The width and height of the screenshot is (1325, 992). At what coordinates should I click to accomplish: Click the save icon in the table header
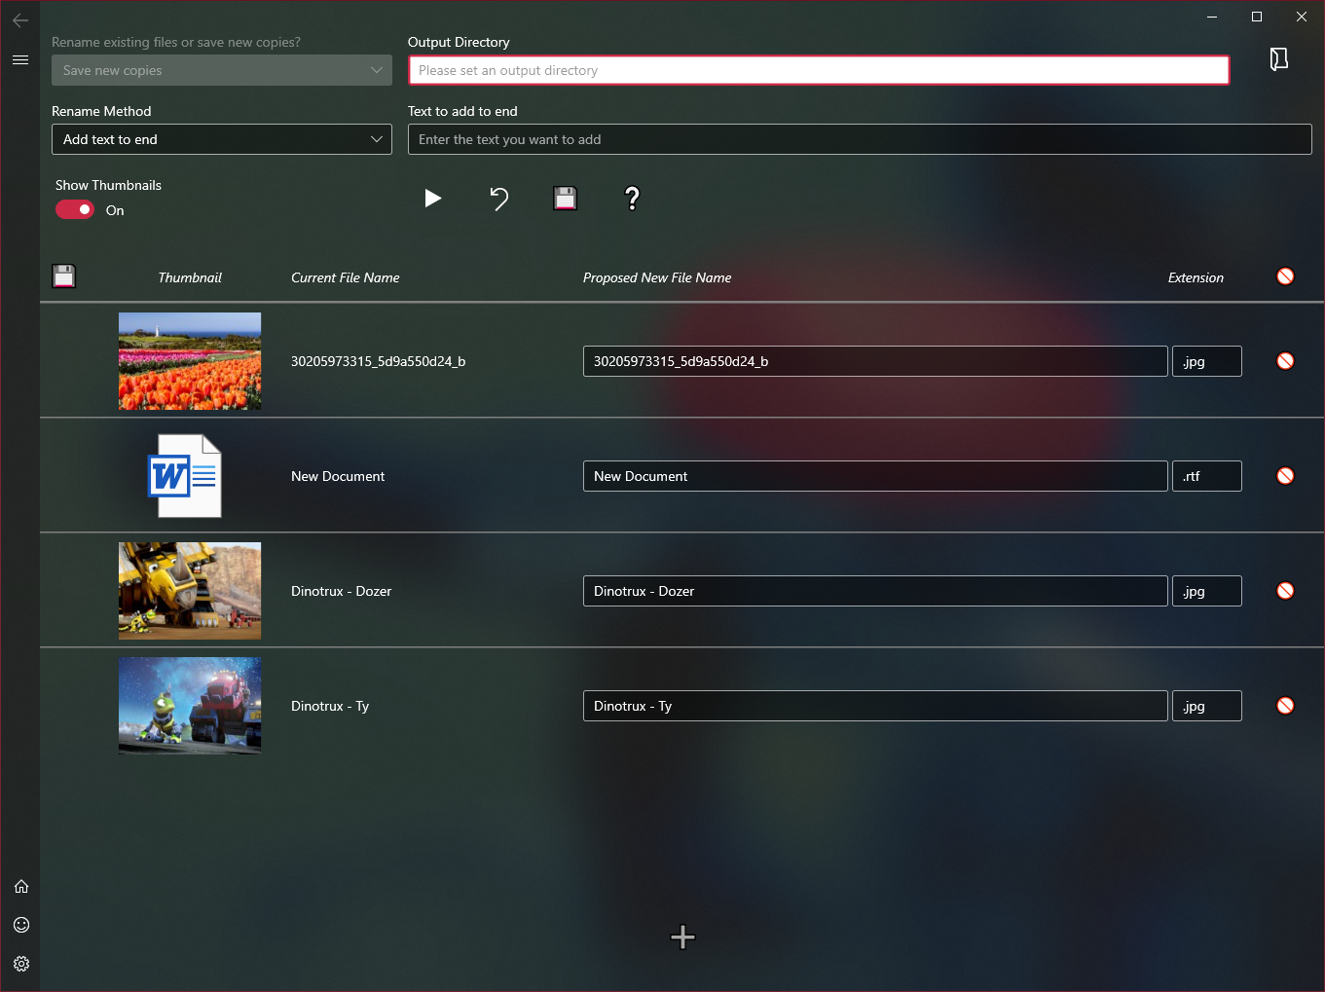pos(63,276)
